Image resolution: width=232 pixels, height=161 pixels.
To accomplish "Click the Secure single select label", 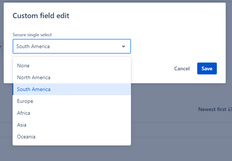I will tap(32, 35).
